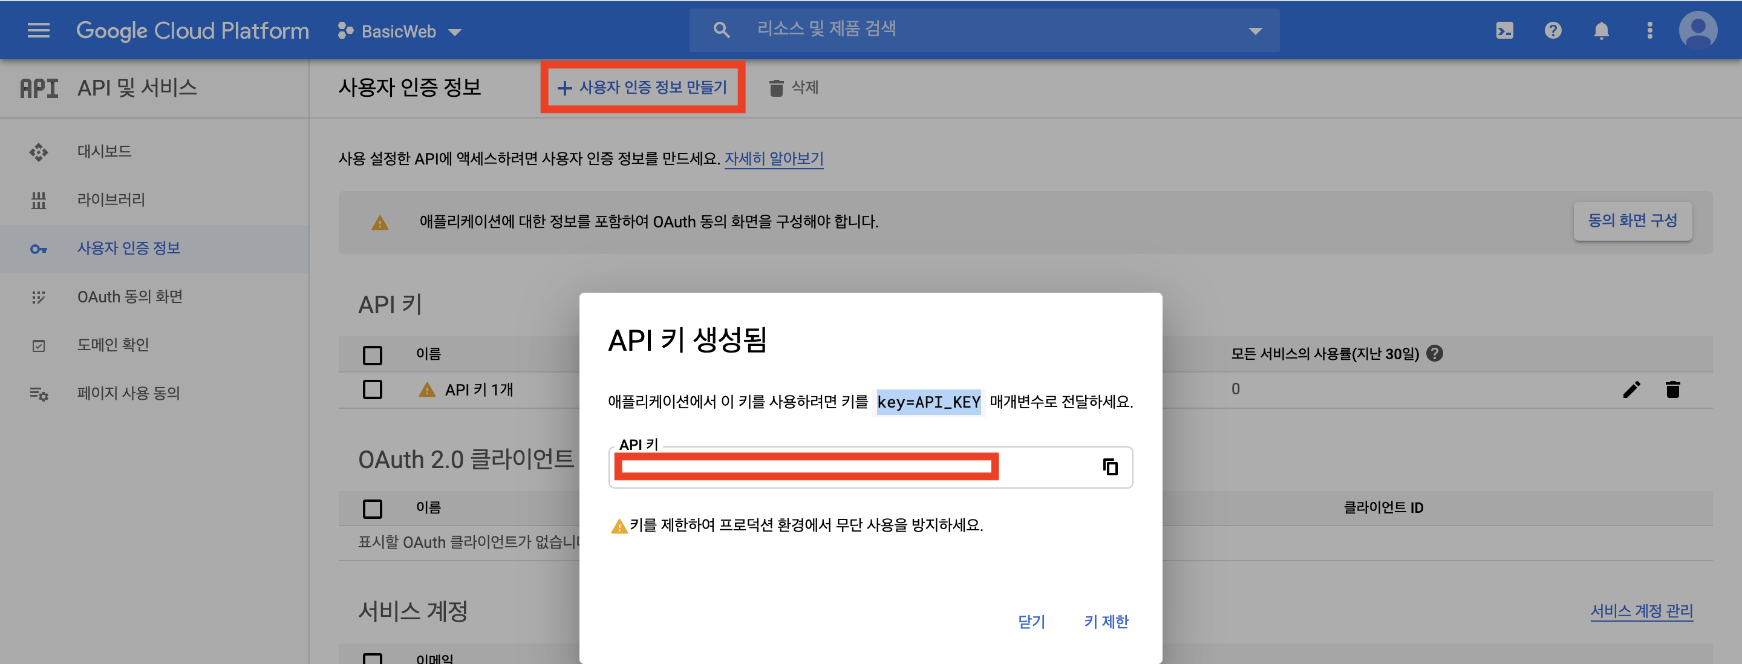Open the hamburger navigation menu

pyautogui.click(x=39, y=30)
